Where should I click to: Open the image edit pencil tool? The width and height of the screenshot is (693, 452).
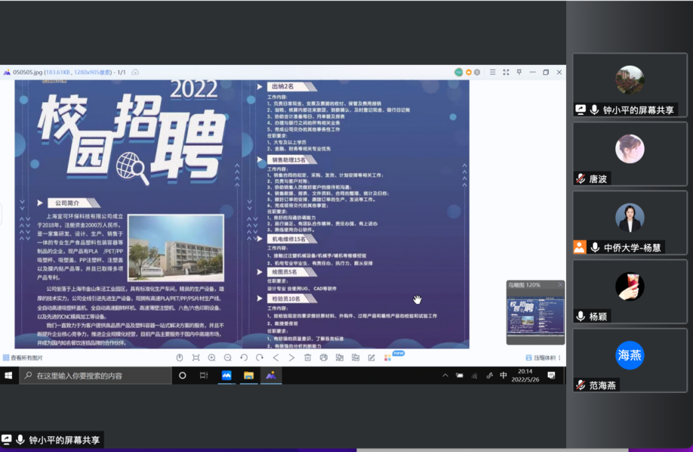(x=371, y=358)
